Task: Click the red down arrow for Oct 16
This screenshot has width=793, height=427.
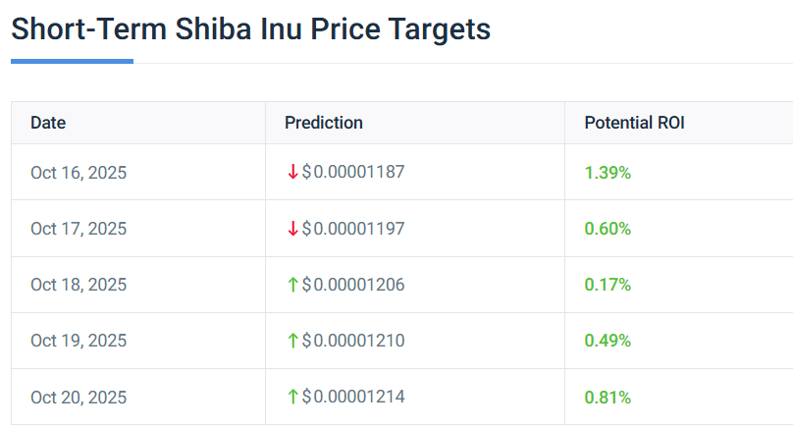Action: [292, 172]
